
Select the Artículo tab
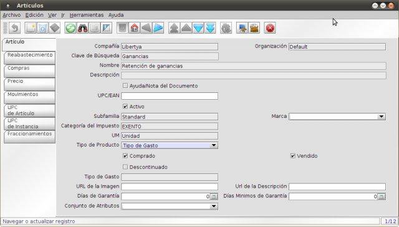[29, 44]
